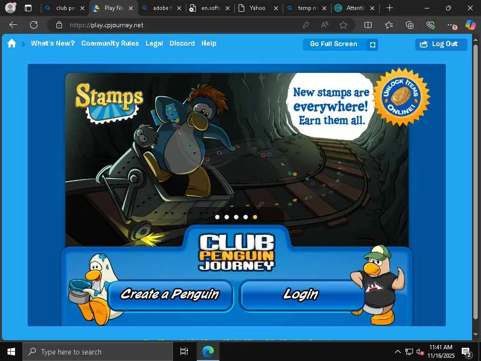Image resolution: width=481 pixels, height=361 pixels.
Task: Go back with browser back arrow
Action: point(13,25)
